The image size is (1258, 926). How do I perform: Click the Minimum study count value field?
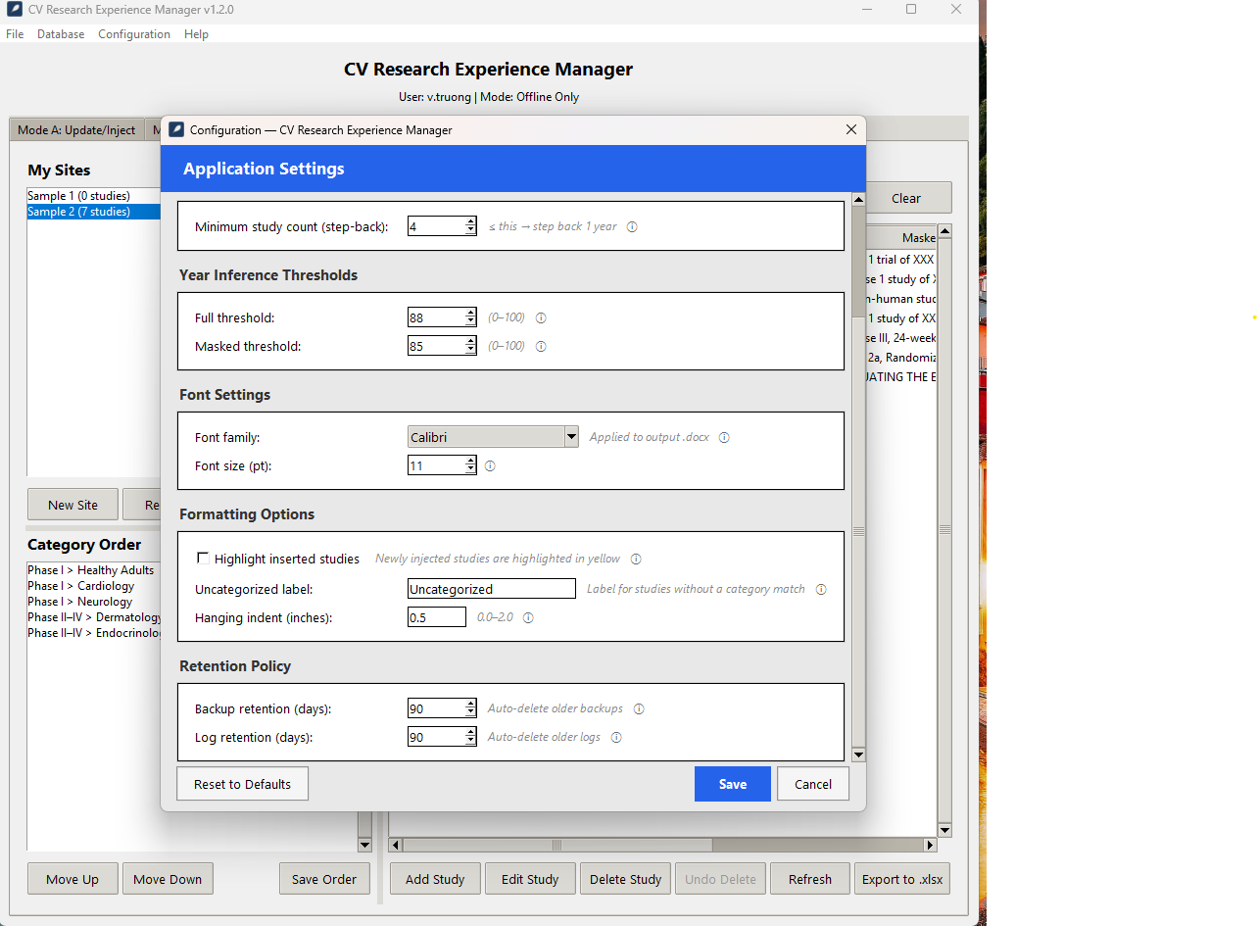(436, 226)
